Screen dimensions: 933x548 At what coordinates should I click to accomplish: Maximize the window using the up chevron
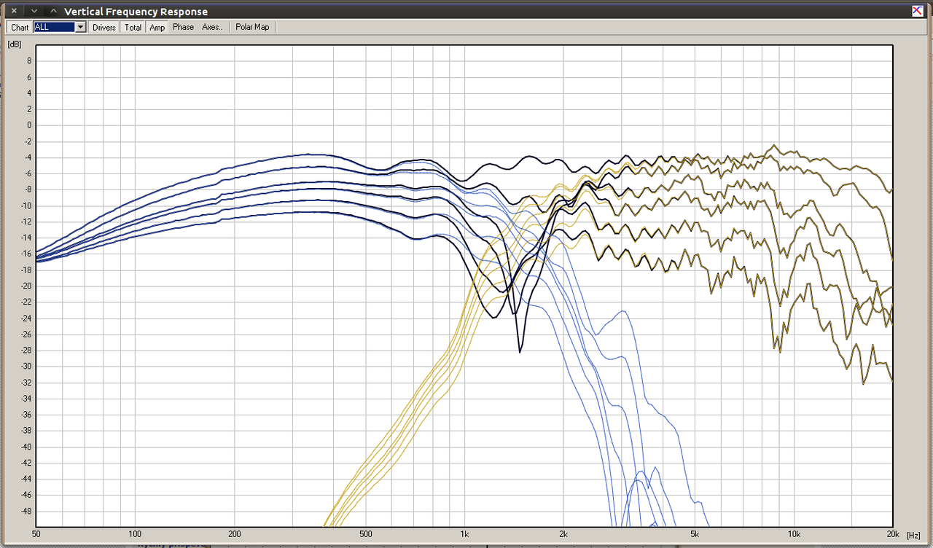(53, 11)
